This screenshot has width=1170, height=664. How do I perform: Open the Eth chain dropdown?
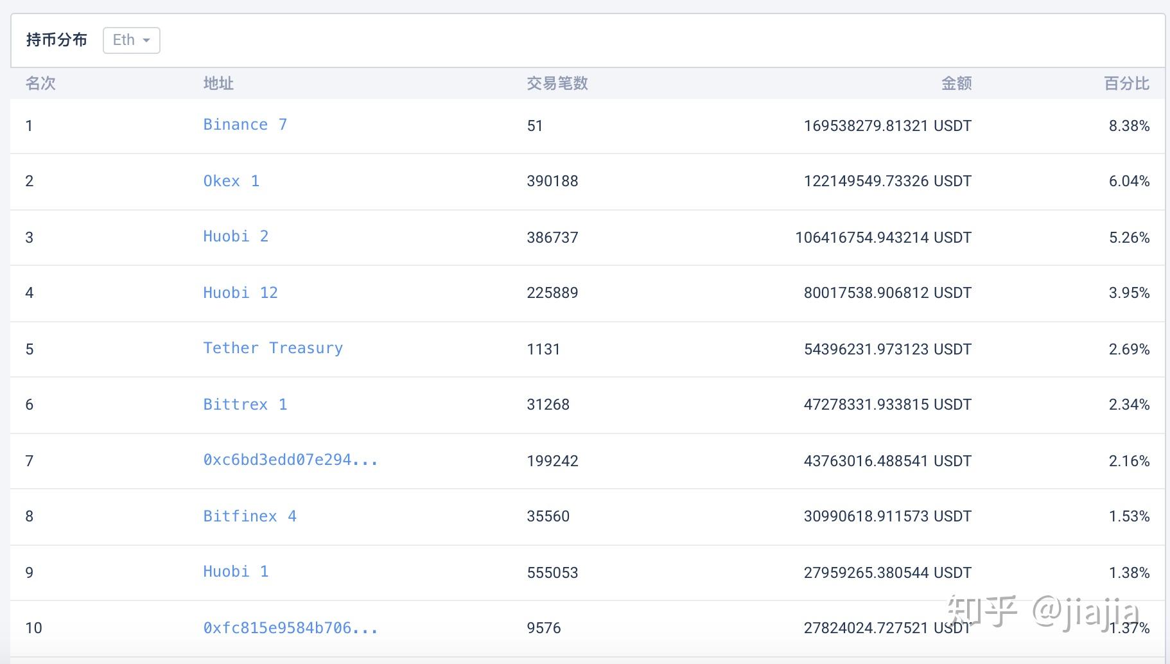(131, 40)
